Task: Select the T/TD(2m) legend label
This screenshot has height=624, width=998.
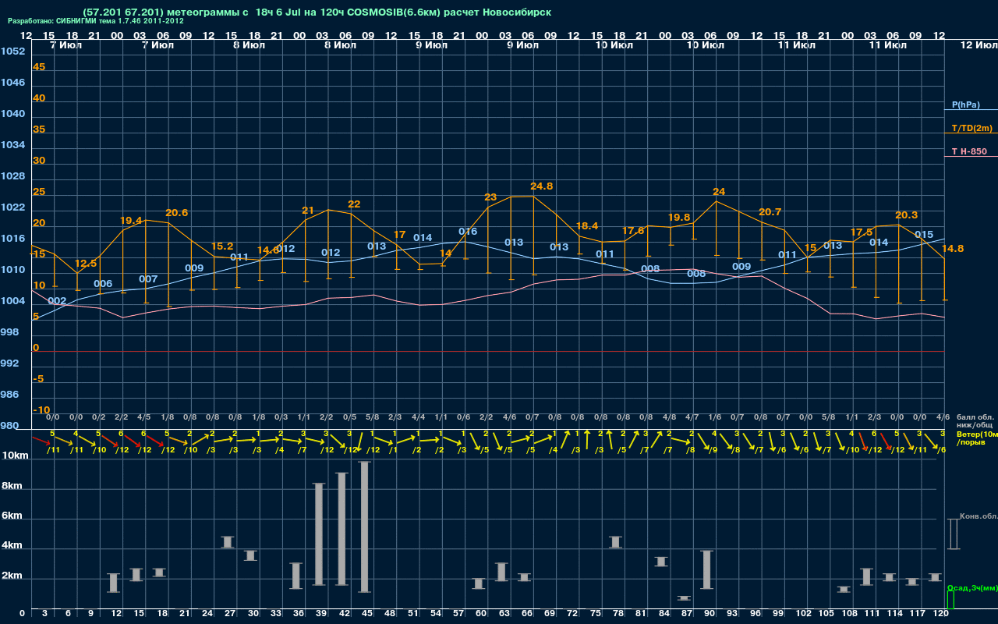Action: coord(972,128)
